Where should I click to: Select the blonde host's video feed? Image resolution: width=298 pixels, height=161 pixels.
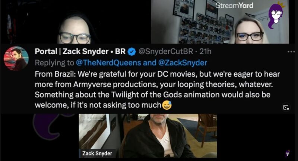point(220,22)
